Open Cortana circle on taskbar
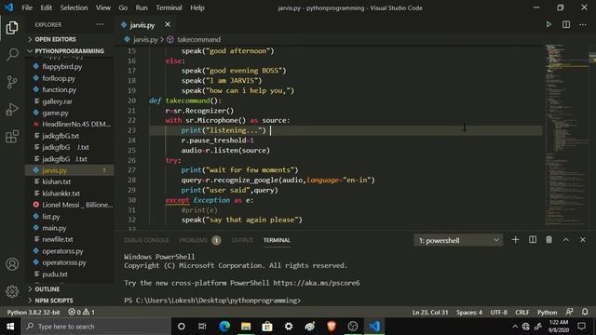Viewport: 596px width, 335px height. [182, 327]
